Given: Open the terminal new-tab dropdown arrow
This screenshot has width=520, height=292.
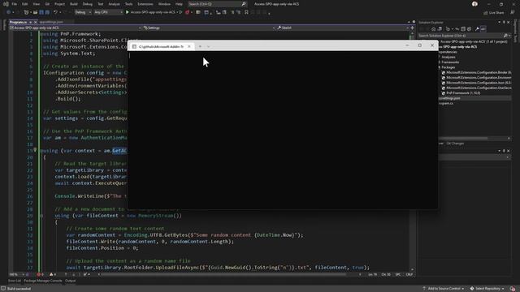Looking at the screenshot, I should tap(208, 47).
